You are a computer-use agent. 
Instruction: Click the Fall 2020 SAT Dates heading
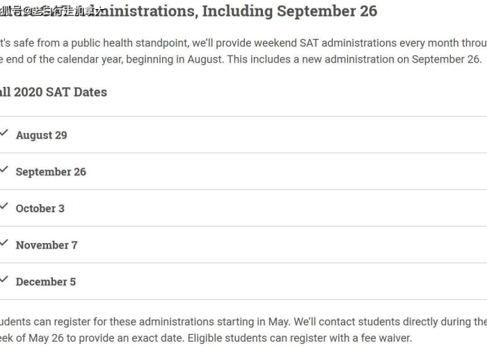pos(54,92)
